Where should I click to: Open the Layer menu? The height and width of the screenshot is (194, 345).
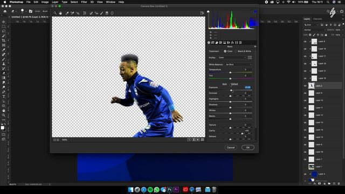coord(55,2)
